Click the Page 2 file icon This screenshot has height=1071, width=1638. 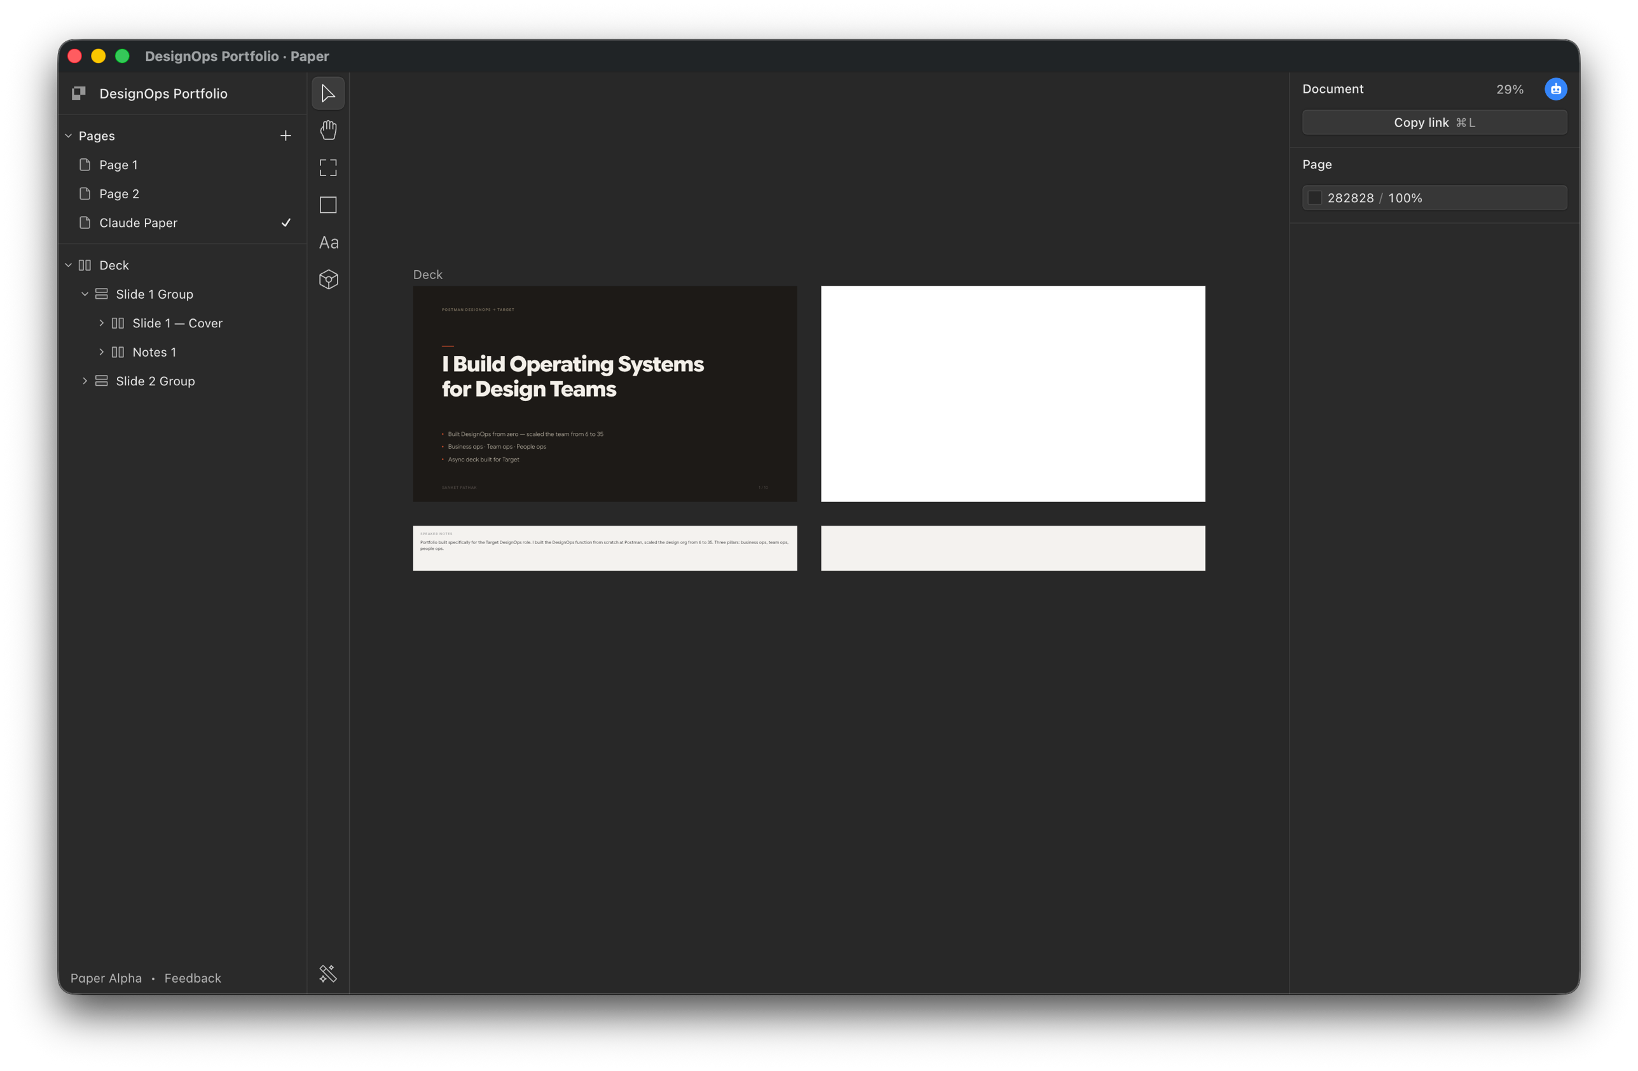click(x=85, y=194)
